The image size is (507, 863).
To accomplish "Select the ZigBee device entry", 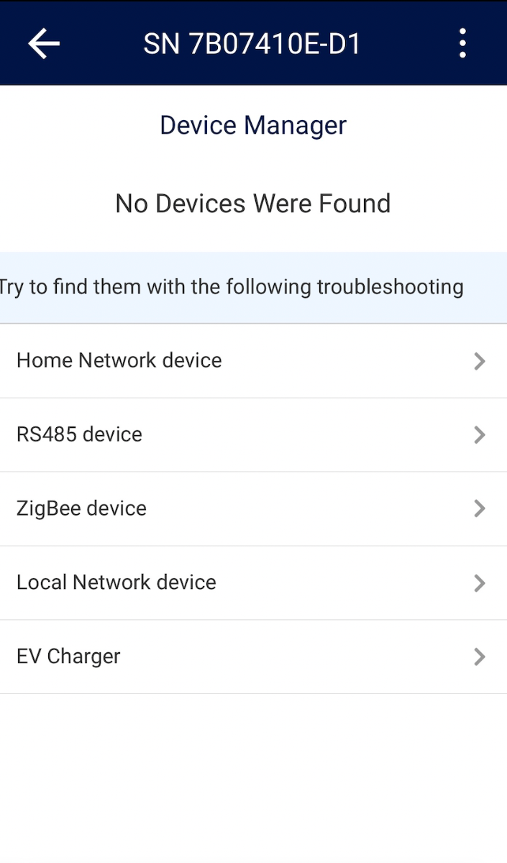I will (253, 508).
